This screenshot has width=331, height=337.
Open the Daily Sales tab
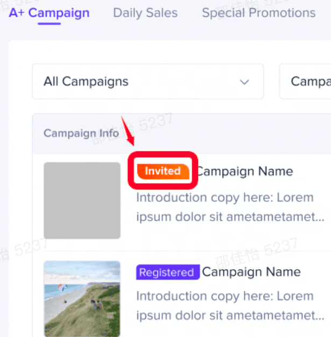(145, 13)
